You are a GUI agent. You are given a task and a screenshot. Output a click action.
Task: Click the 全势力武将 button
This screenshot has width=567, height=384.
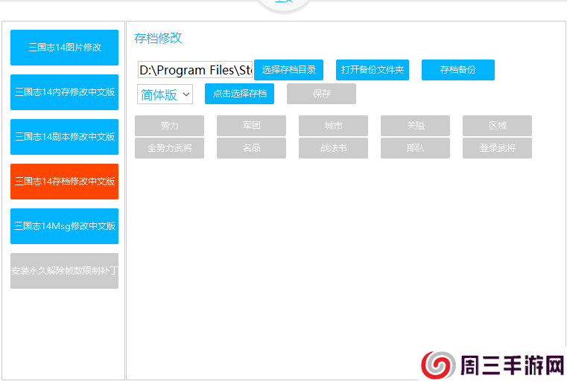[169, 148]
